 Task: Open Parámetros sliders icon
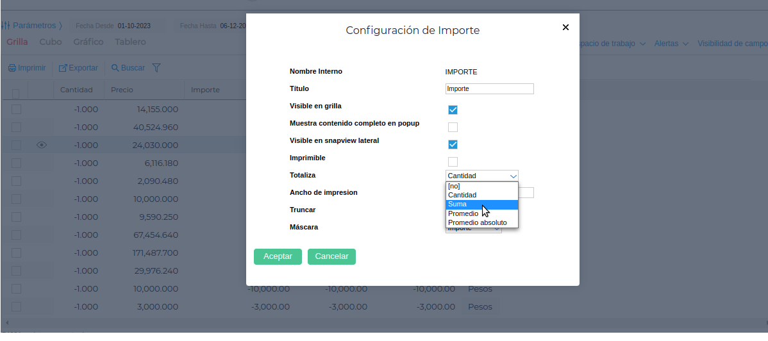(x=5, y=26)
